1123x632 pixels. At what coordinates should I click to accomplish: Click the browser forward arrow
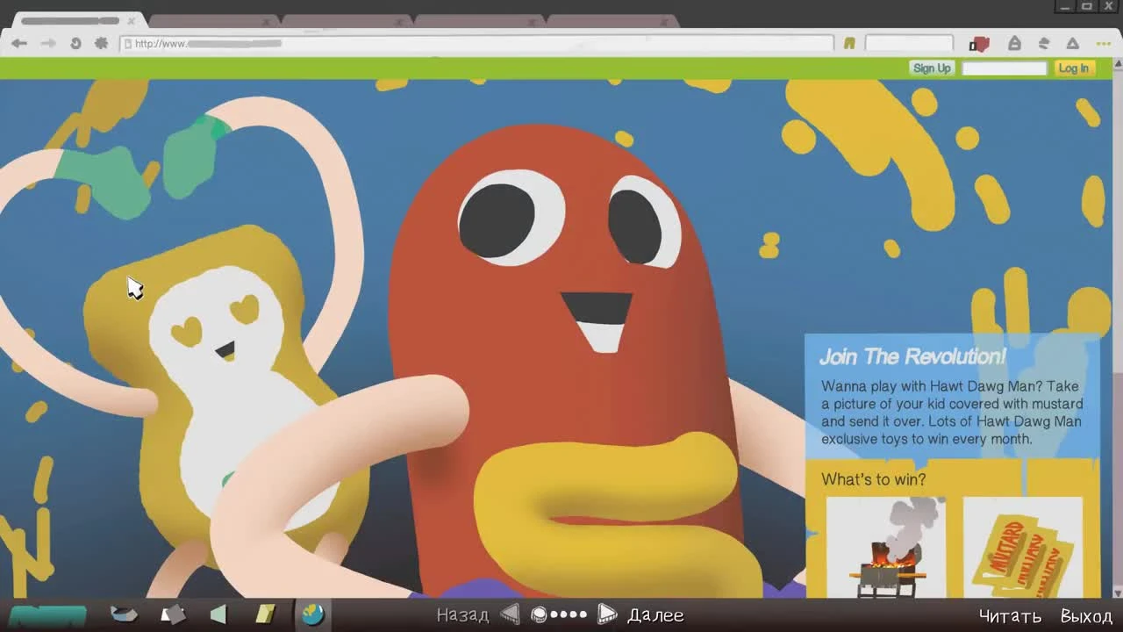tap(48, 43)
